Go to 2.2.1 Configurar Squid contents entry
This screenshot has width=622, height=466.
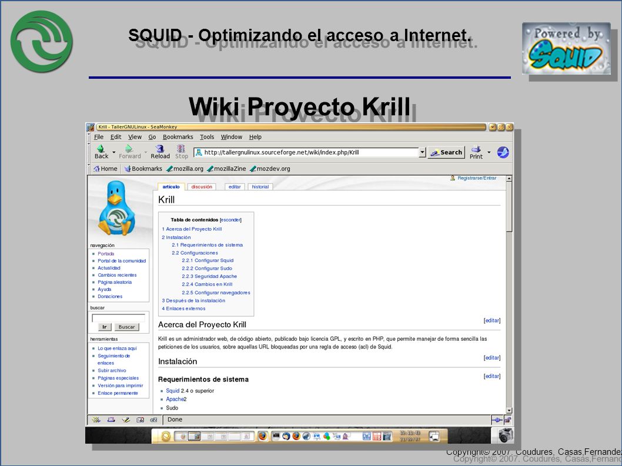click(208, 260)
